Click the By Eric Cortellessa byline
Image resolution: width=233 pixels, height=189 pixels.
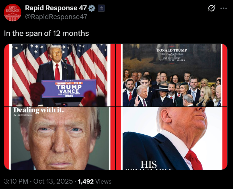23,115
